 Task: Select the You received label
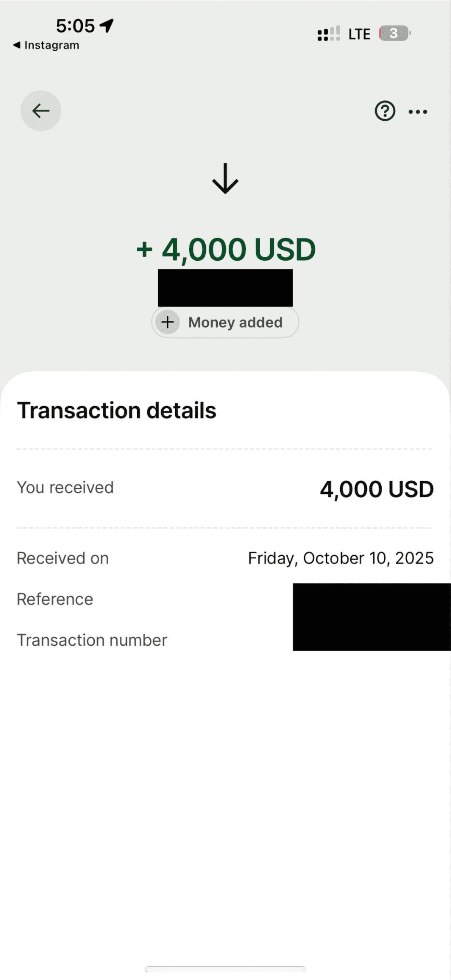click(x=65, y=488)
